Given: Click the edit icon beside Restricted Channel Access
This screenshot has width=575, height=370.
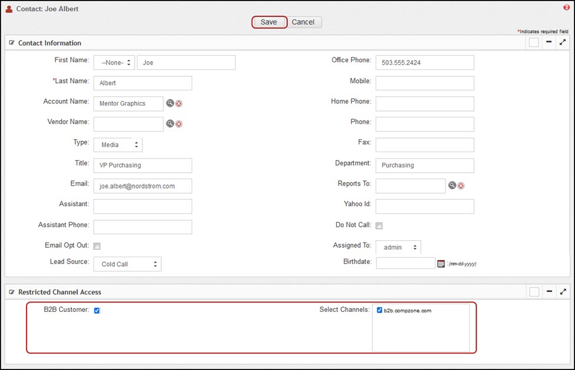Looking at the screenshot, I should point(12,292).
